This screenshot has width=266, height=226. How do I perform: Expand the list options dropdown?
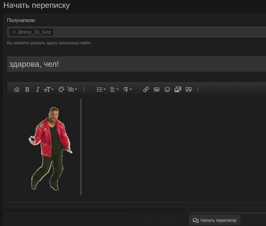click(101, 90)
